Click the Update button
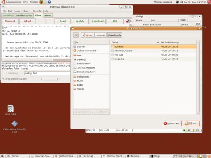Viewport: 211px width, 158px height. click(80, 21)
